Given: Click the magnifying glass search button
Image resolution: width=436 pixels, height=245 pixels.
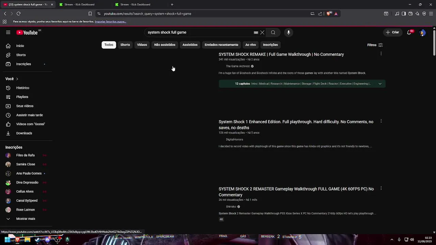Looking at the screenshot, I should tap(273, 32).
